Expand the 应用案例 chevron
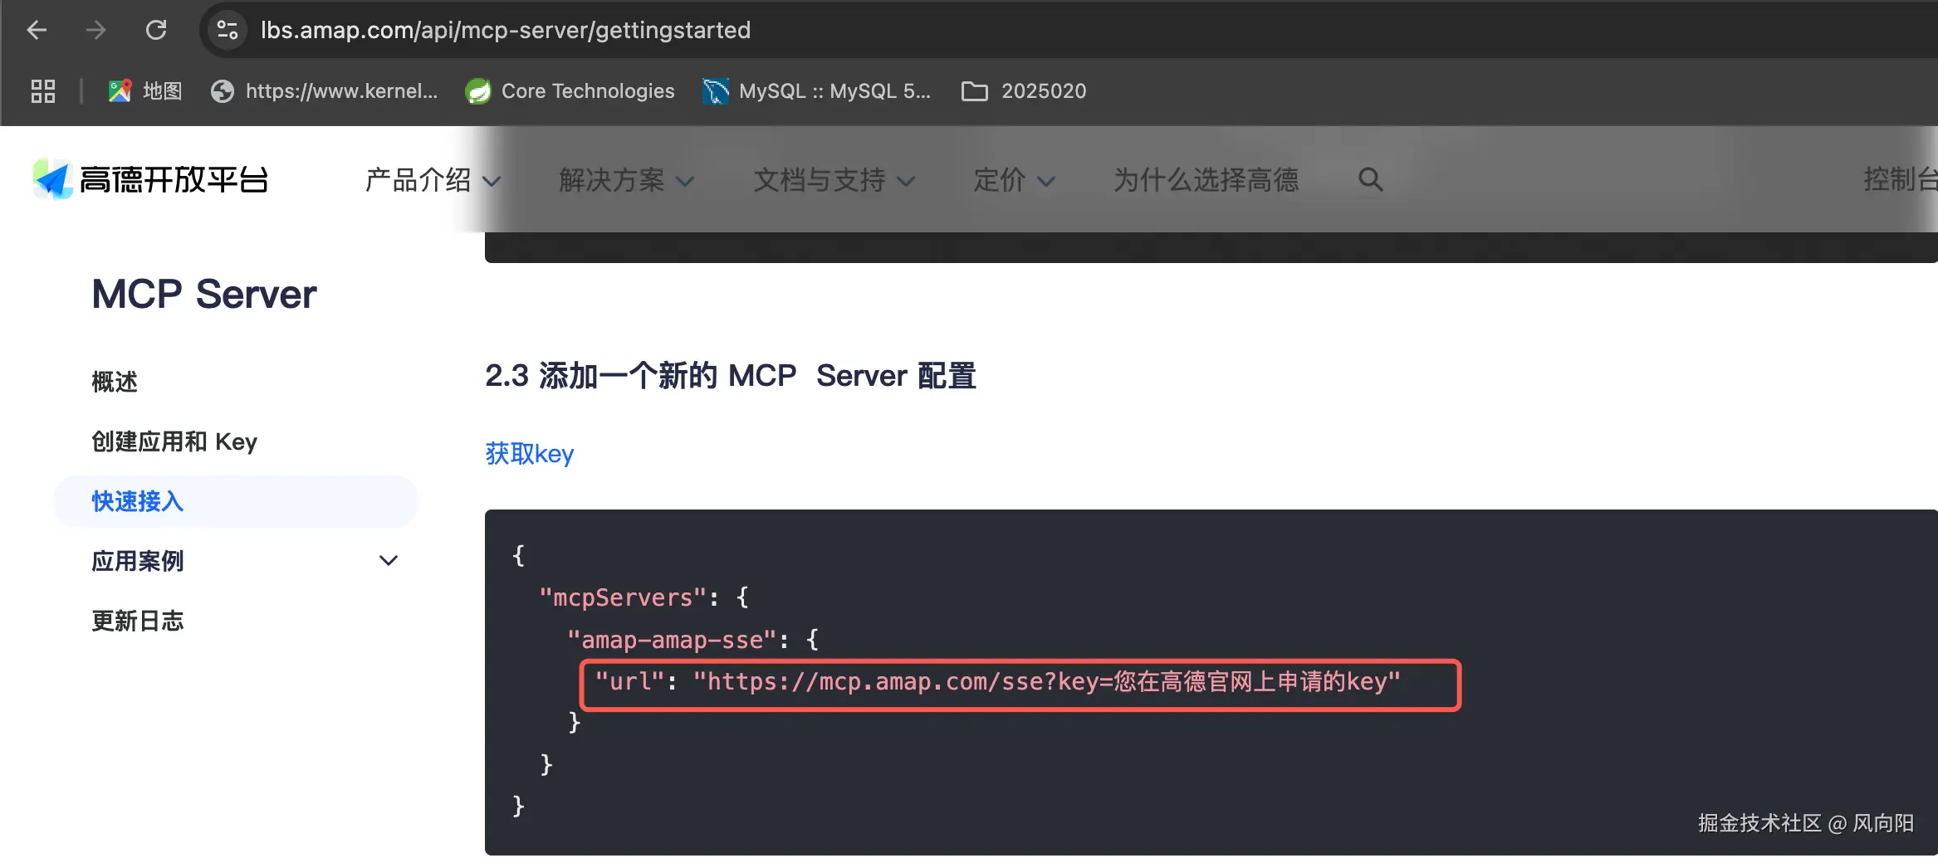 coord(388,561)
